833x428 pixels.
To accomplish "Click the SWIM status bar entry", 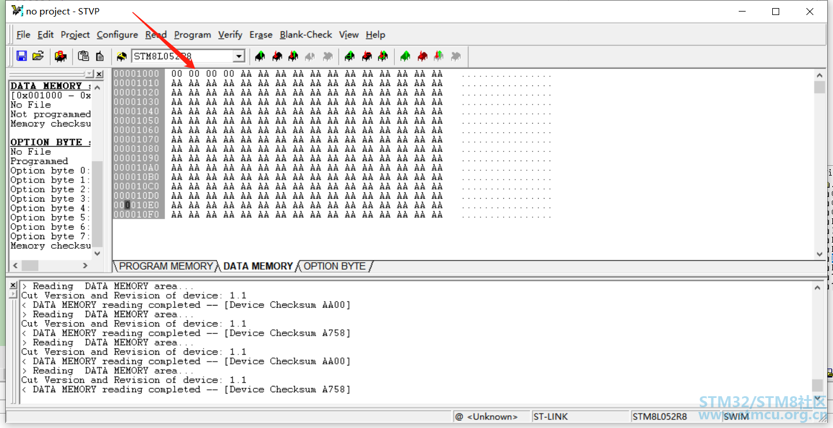I will [736, 416].
